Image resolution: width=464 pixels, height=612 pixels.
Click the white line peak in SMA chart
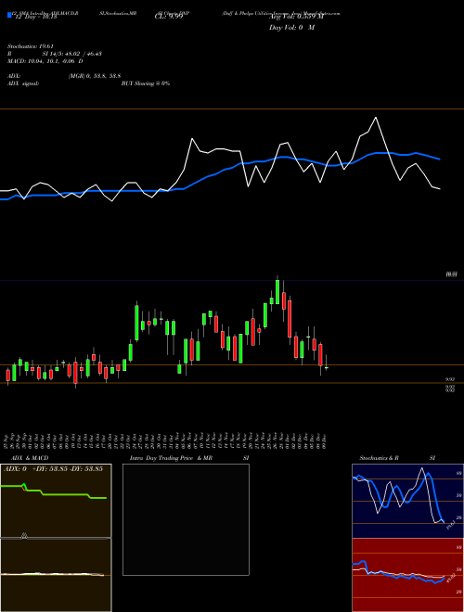click(376, 118)
